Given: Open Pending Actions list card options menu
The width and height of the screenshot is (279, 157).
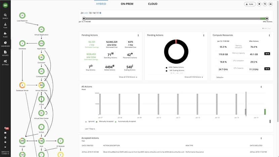Looking at the screenshot, I should pyautogui.click(x=138, y=35).
